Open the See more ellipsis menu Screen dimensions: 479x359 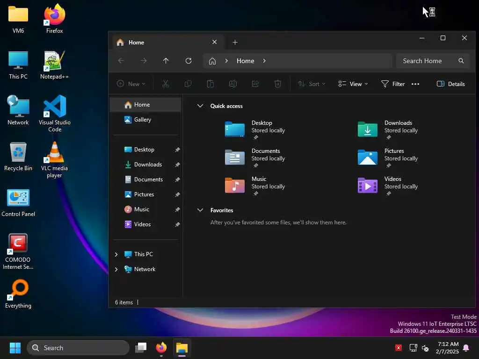[x=415, y=84]
